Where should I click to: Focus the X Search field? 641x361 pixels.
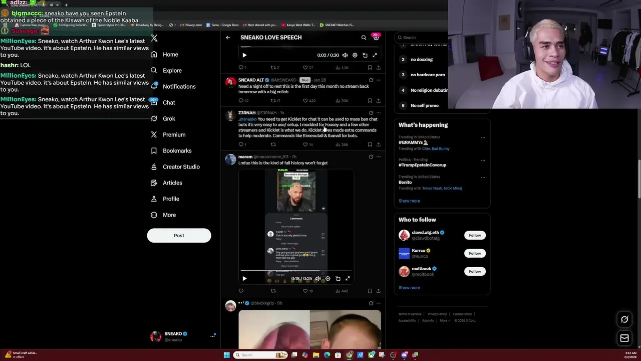point(421,38)
